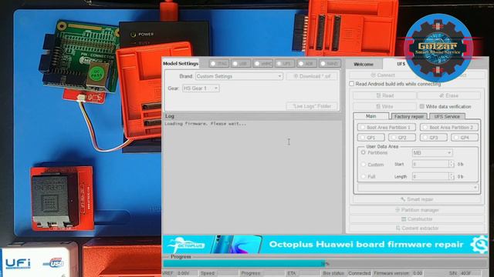Open the Gear dropdown showing HS Gear 1
The height and width of the screenshot is (277, 494).
pyautogui.click(x=201, y=88)
